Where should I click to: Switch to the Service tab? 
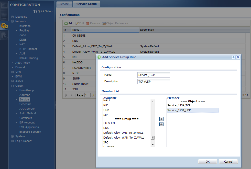tap(64, 4)
